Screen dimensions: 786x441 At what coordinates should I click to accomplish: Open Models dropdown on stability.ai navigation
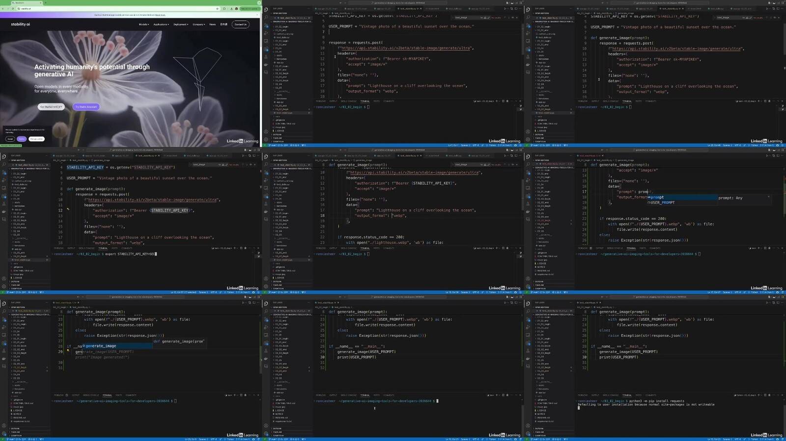(x=144, y=25)
